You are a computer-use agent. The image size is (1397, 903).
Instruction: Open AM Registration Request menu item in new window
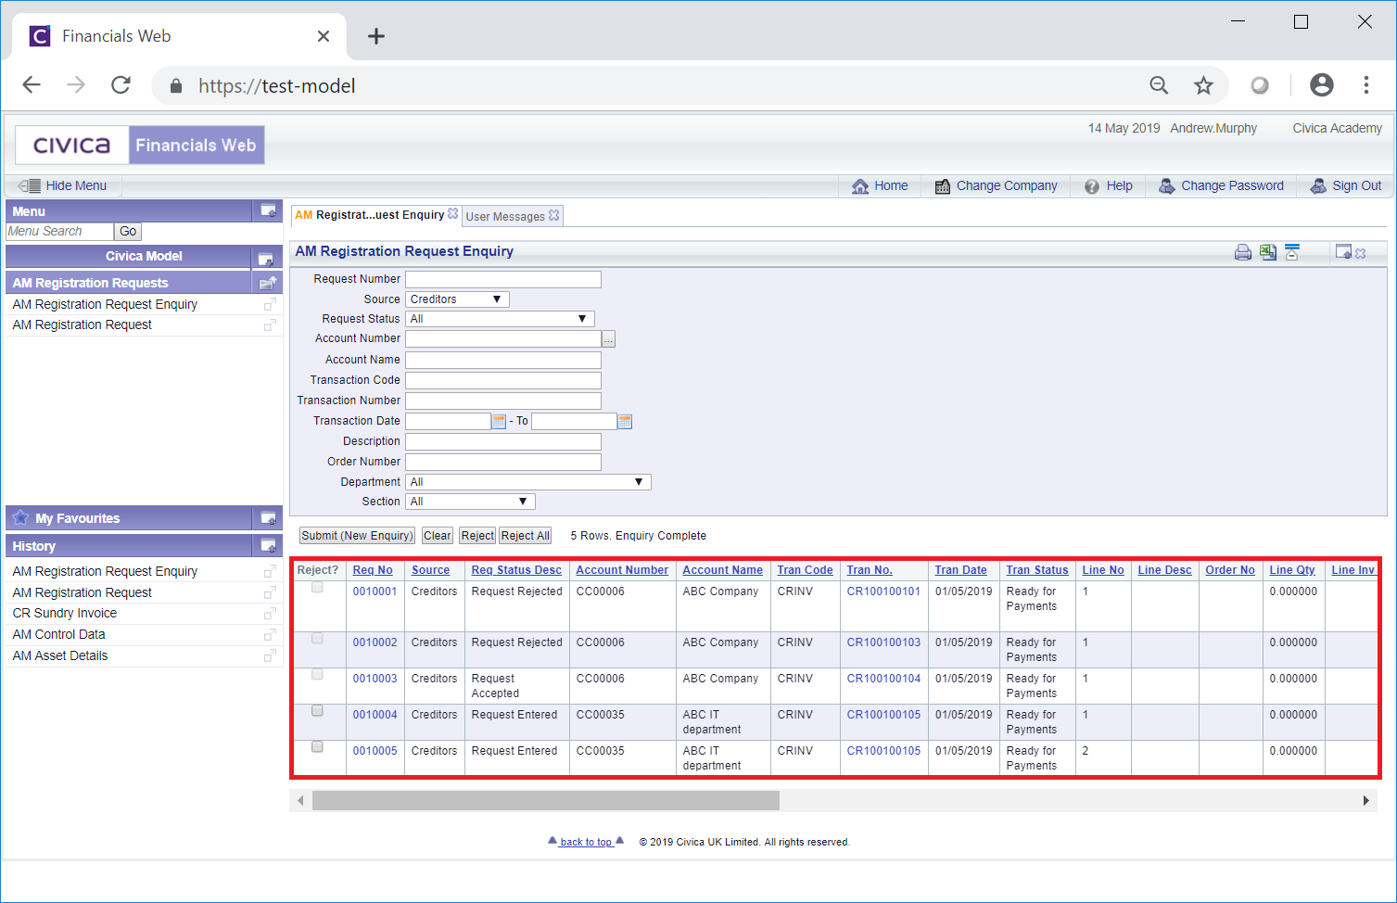pyautogui.click(x=270, y=325)
